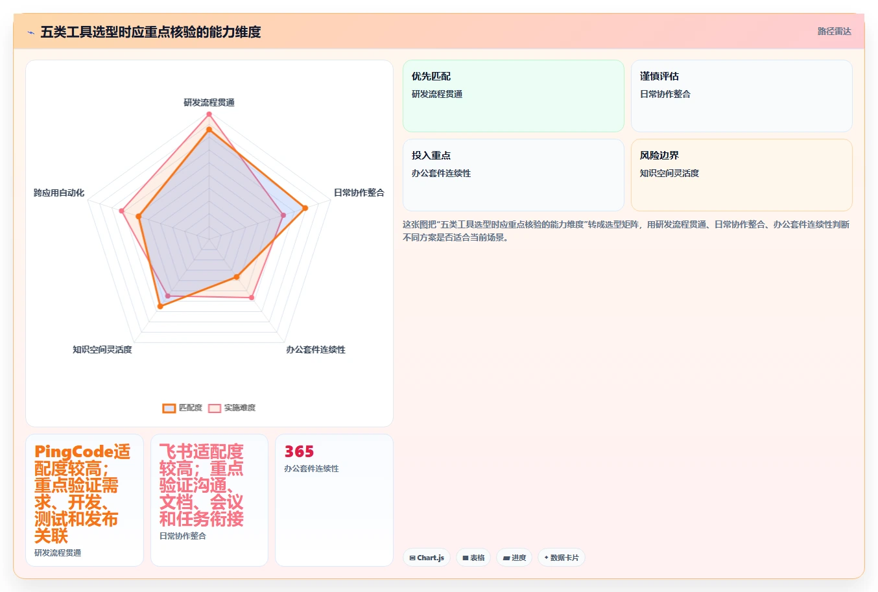This screenshot has height=592, width=878.
Task: Open the 优先匹配 card
Action: 514,96
